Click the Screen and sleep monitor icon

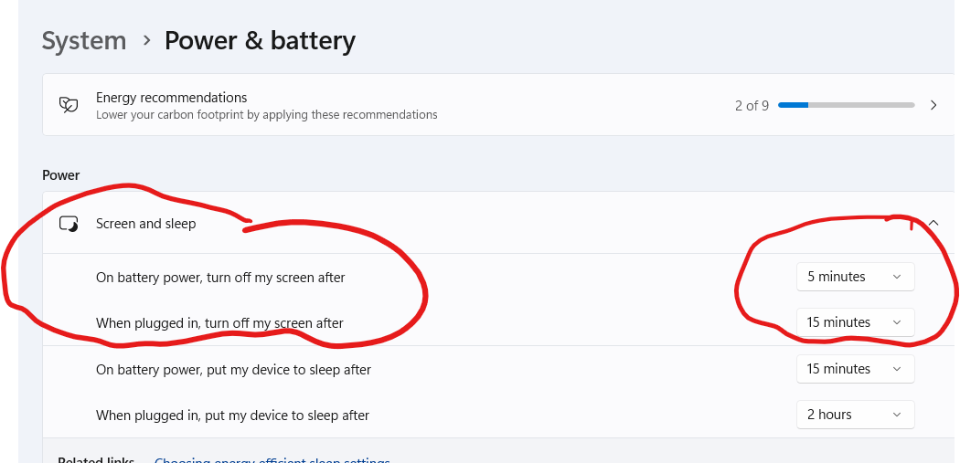point(69,224)
